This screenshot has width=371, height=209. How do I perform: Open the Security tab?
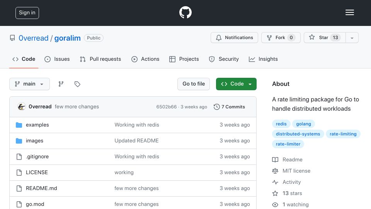pyautogui.click(x=224, y=59)
